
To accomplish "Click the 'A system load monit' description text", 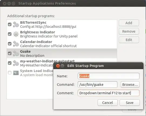I will [37, 75].
